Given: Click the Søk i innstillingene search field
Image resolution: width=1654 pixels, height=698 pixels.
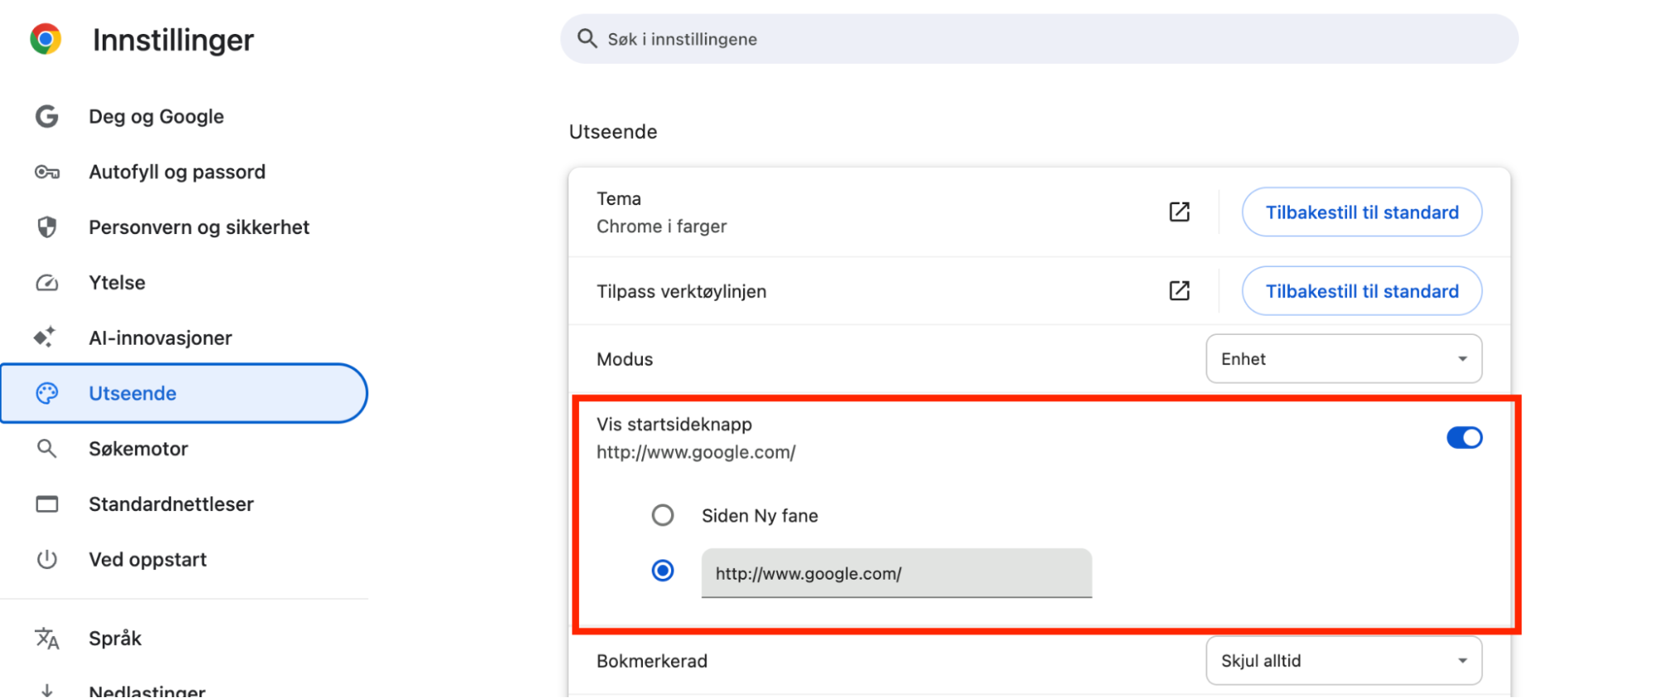Looking at the screenshot, I should 1039,39.
